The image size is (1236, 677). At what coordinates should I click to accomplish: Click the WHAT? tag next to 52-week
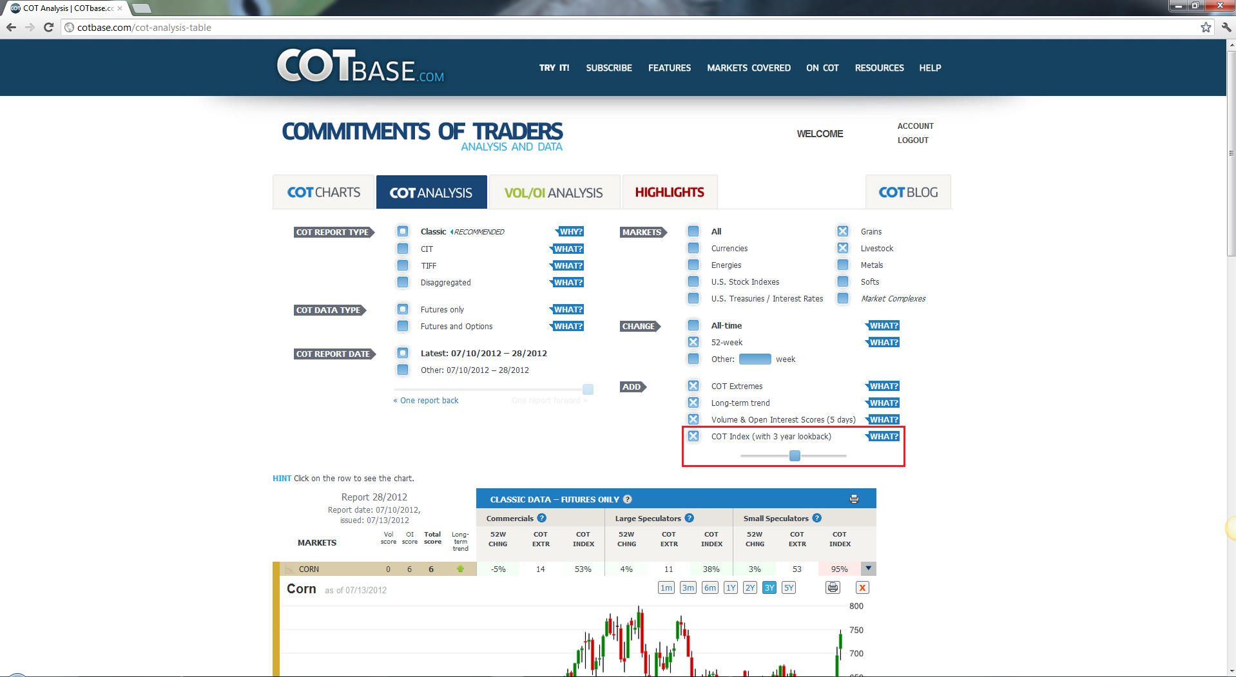point(883,342)
